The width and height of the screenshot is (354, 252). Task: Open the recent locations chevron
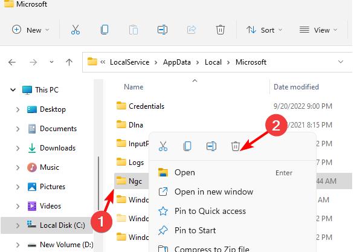tap(52, 62)
